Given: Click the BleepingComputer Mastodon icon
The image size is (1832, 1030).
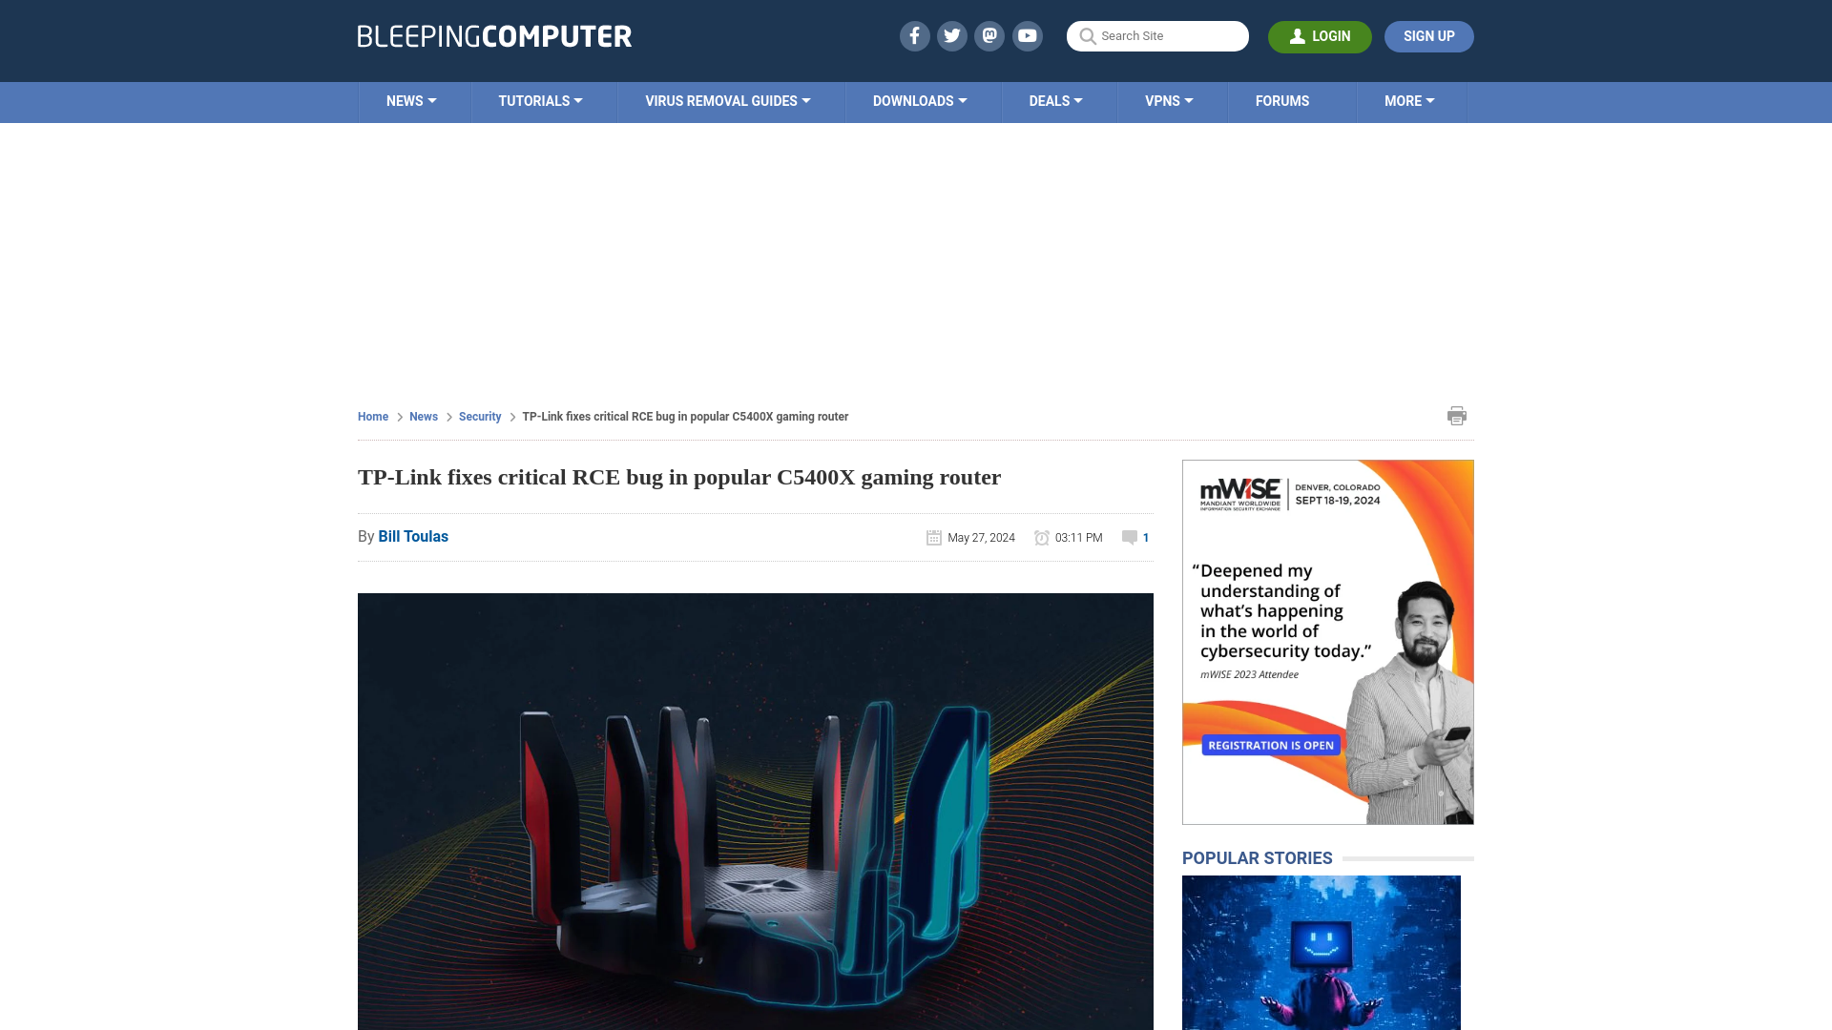Looking at the screenshot, I should [990, 35].
